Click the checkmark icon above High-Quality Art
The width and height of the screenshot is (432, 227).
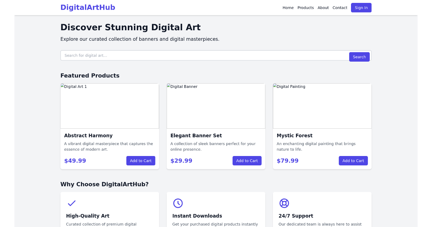coord(72,203)
